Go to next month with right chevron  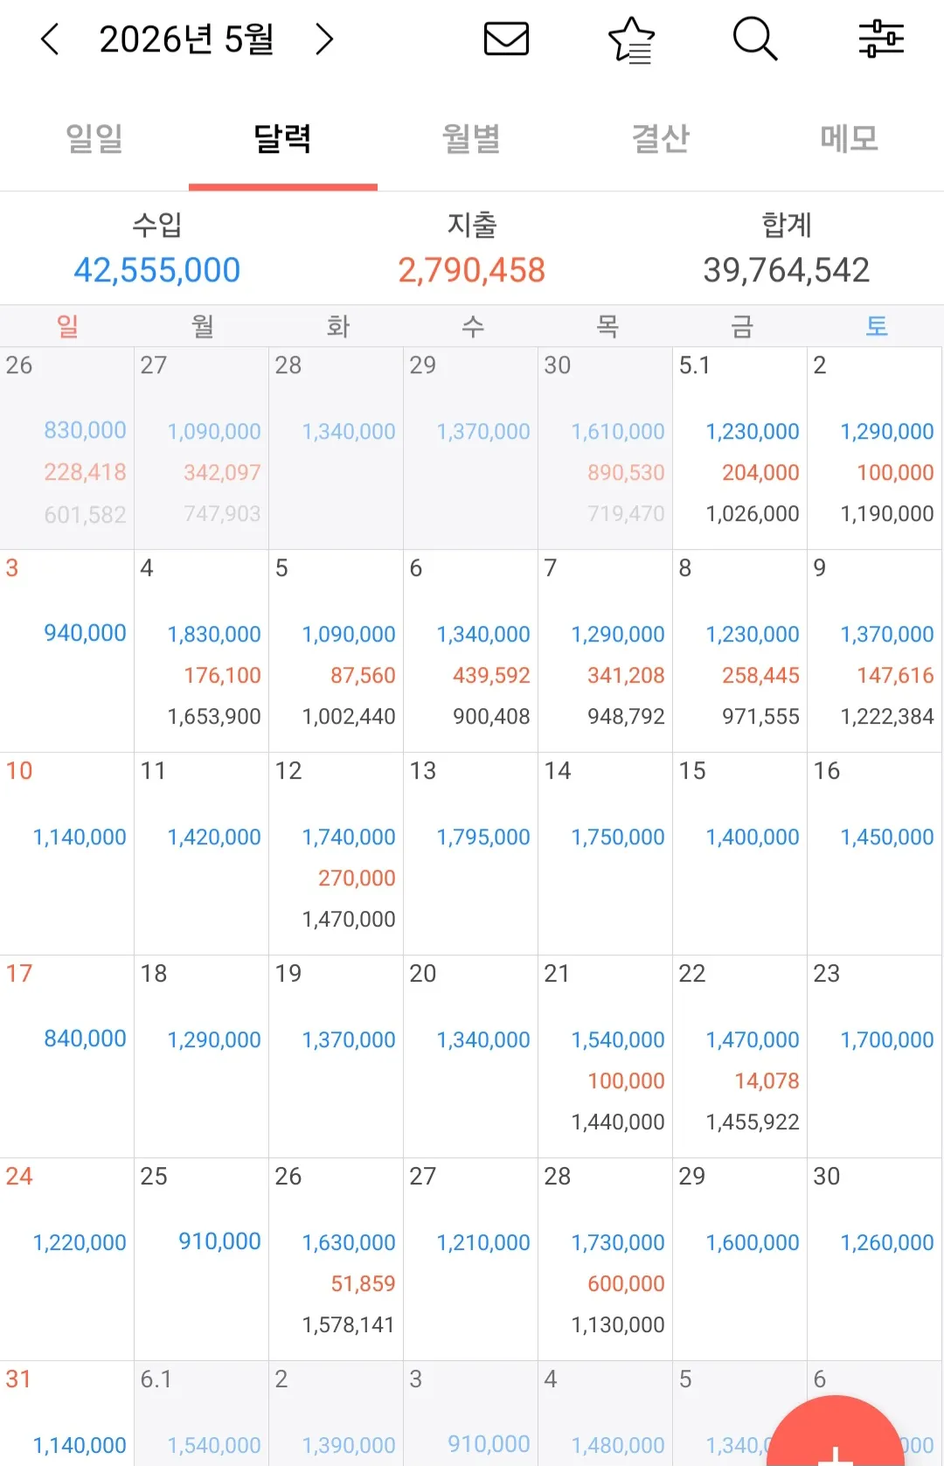[324, 39]
